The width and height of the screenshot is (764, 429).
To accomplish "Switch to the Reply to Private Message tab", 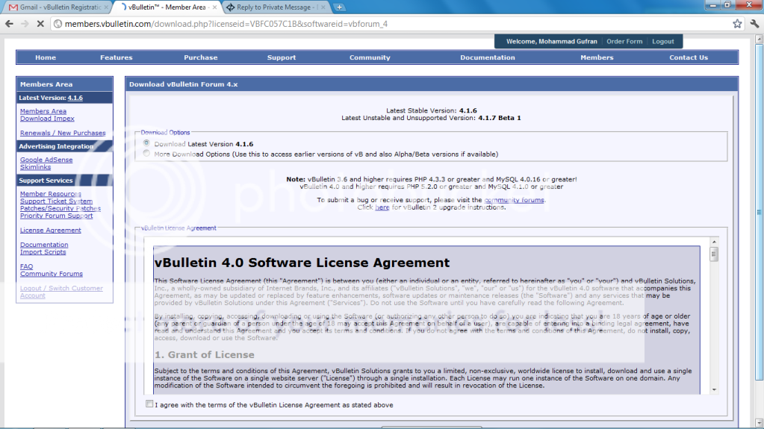I will [x=276, y=7].
